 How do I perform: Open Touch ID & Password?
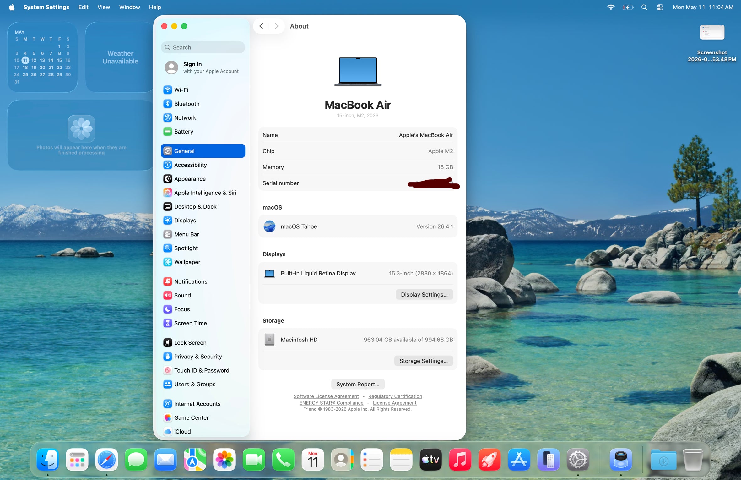[x=203, y=370]
